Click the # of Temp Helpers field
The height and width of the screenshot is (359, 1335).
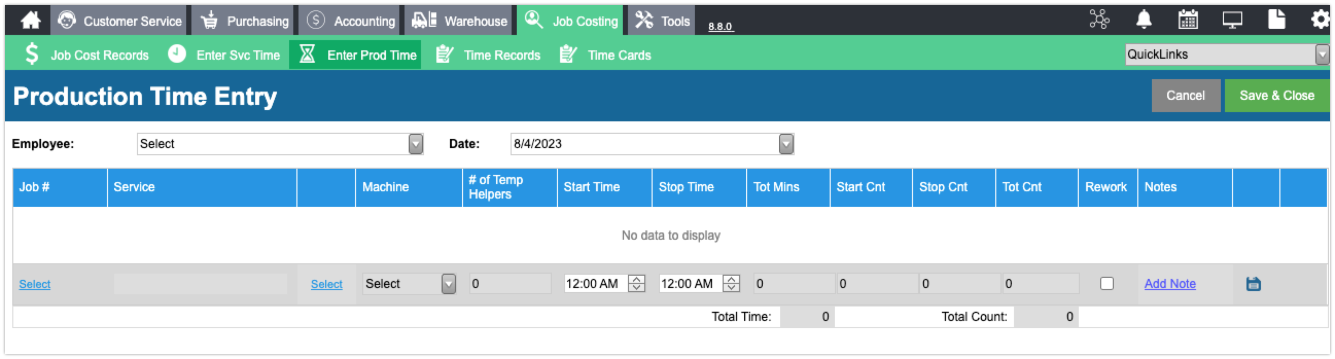coord(510,284)
